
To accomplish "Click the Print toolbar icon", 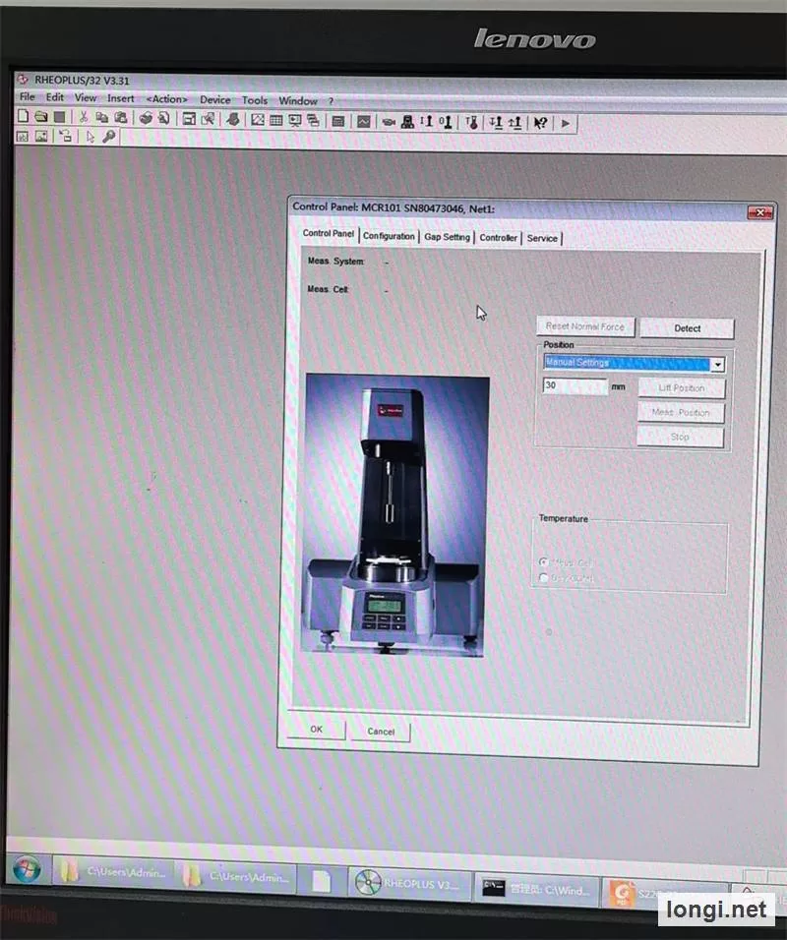I will coord(146,118).
